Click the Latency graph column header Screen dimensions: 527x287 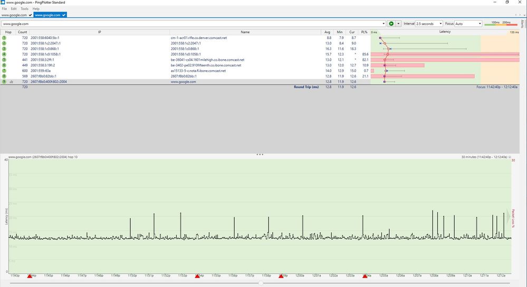(x=445, y=32)
